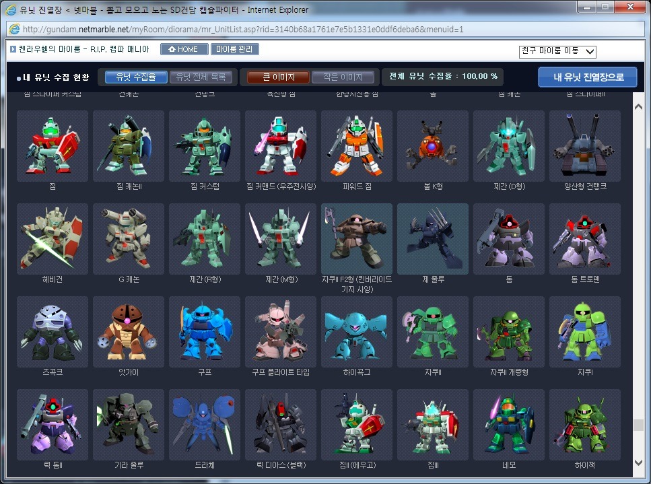
Task: Click the 제 쥴루 unit icon
Action: [433, 238]
